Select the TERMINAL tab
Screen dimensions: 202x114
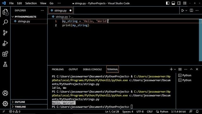pyautogui.click(x=112, y=69)
